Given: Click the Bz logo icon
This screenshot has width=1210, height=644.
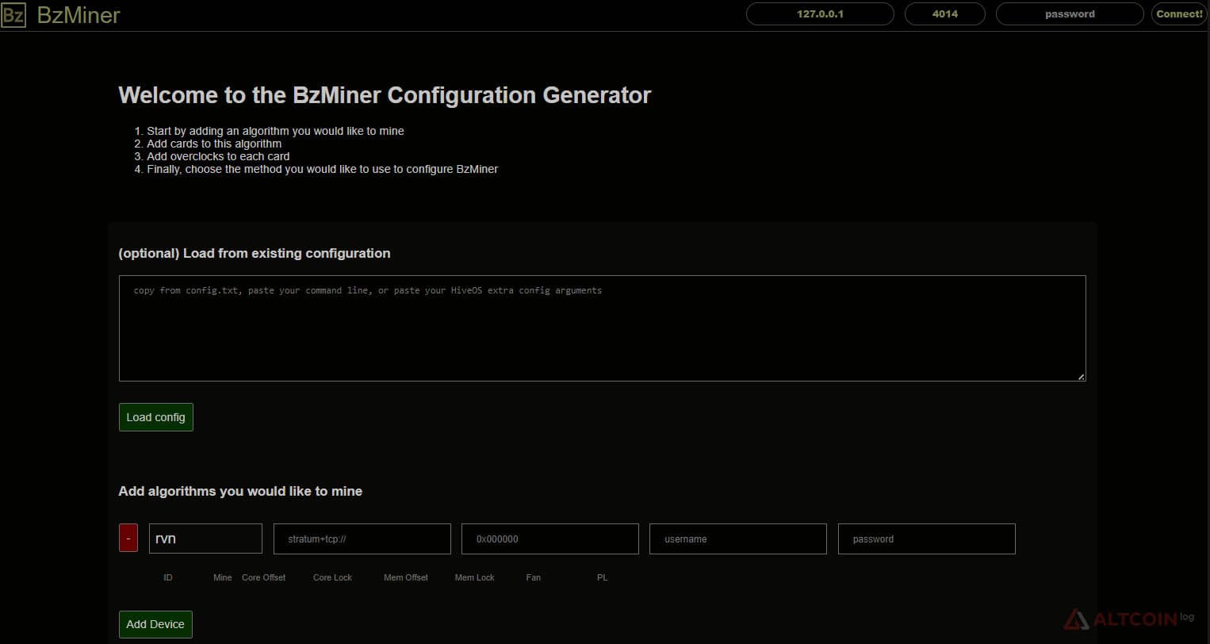Looking at the screenshot, I should [x=13, y=14].
